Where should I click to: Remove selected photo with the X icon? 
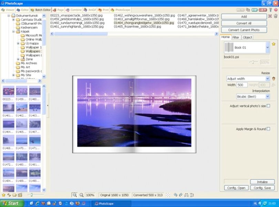point(270,16)
